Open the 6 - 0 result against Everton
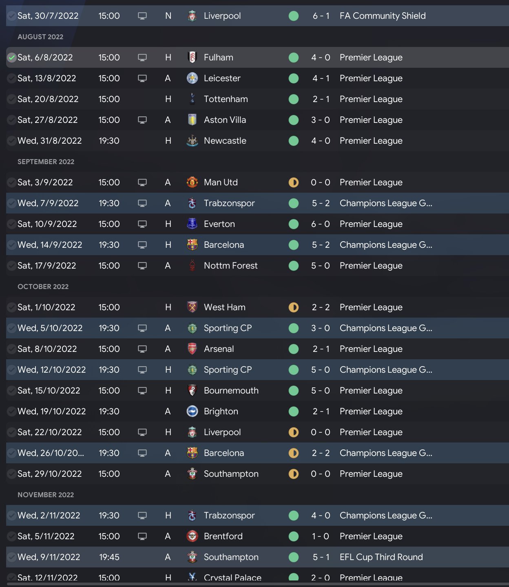 point(321,224)
